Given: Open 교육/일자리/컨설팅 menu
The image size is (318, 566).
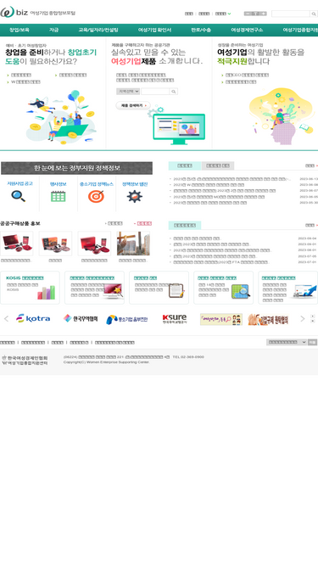Looking at the screenshot, I should [98, 30].
